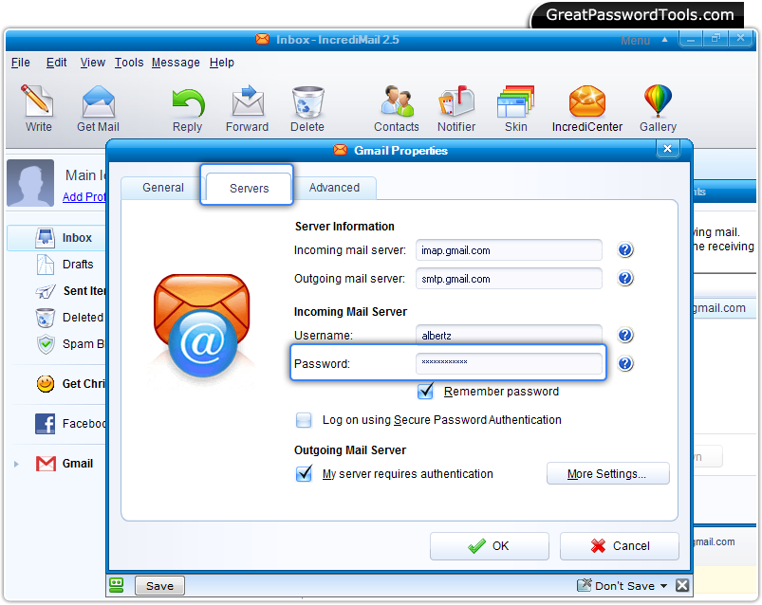This screenshot has width=762, height=605.
Task: Toggle Remember password checkbox
Action: 425,391
